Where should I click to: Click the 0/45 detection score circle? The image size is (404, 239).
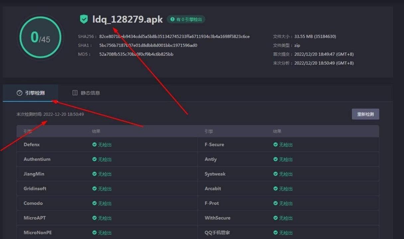click(40, 37)
